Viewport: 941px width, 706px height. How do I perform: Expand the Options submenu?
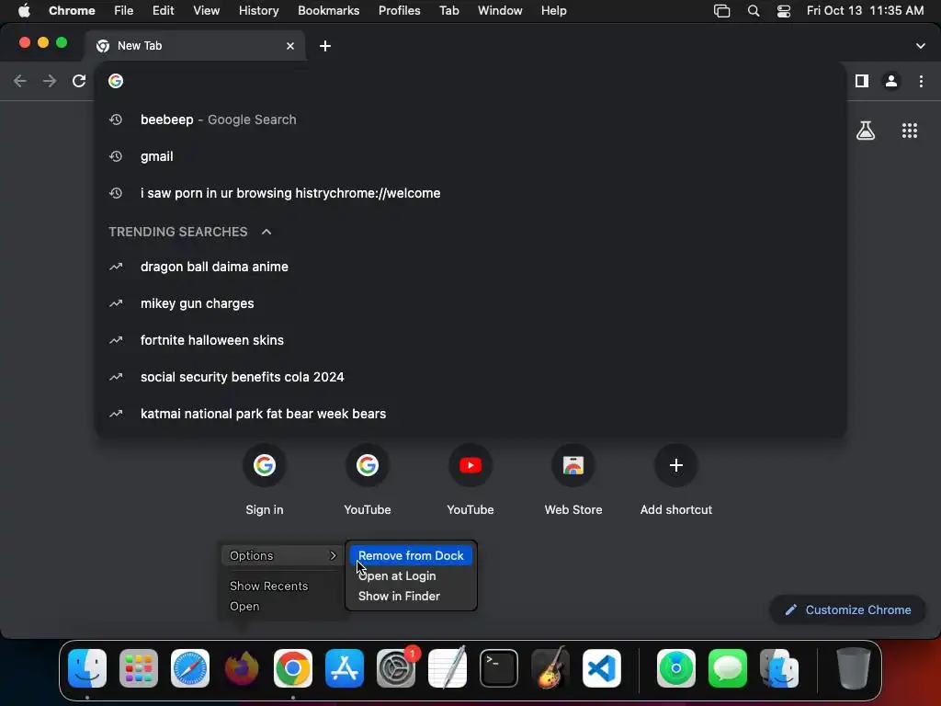(x=282, y=556)
